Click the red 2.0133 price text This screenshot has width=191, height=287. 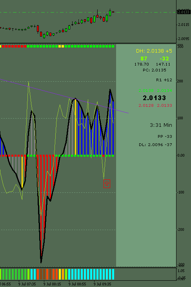tap(164, 106)
